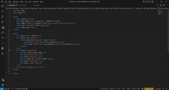Toggle the Codeium status bar item

(x=149, y=89)
